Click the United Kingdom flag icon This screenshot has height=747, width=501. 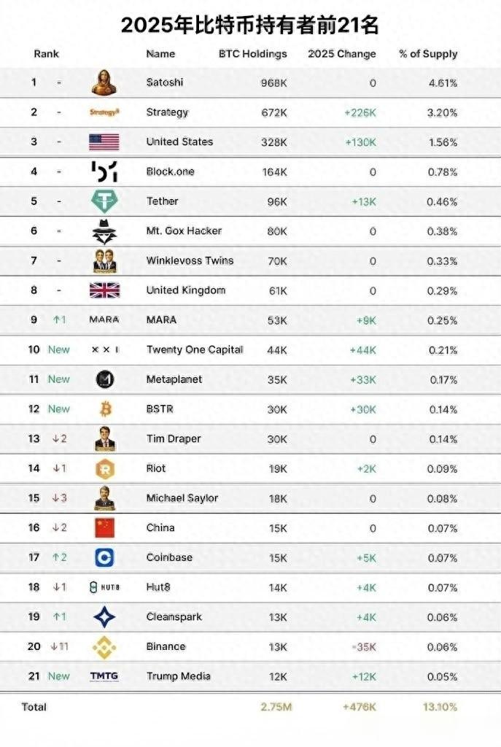tap(104, 290)
